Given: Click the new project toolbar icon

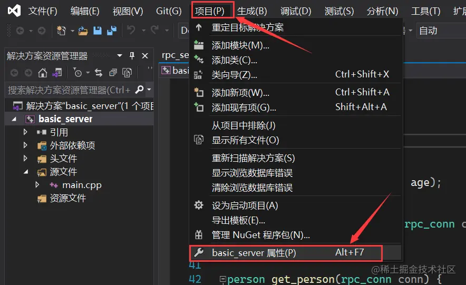Looking at the screenshot, I should tap(61, 31).
